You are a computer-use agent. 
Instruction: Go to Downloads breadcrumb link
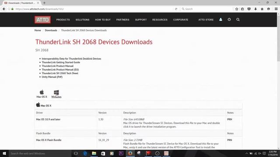click(x=51, y=30)
